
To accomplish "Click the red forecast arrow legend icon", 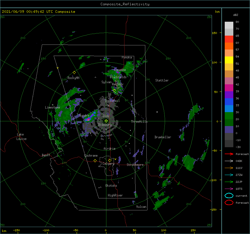I will click(229, 154).
